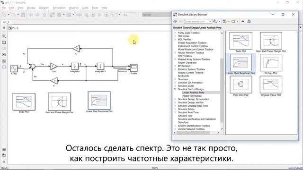Collapse the Simulink Control Design tree node

175,89
